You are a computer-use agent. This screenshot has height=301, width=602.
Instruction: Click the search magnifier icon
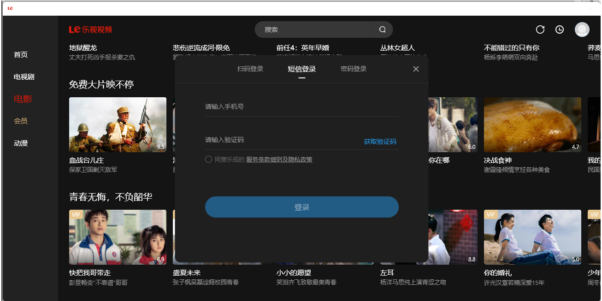click(382, 30)
